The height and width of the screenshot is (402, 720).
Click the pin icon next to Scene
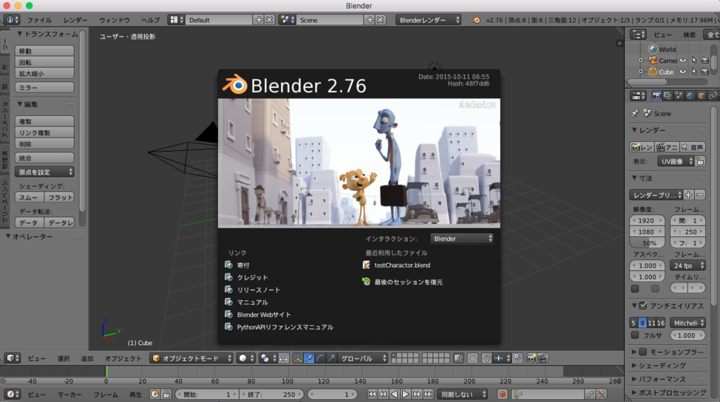click(635, 113)
